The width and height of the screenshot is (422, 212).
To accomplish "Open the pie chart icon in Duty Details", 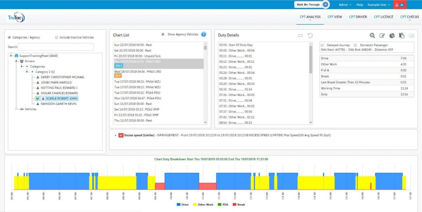I will pyautogui.click(x=392, y=36).
